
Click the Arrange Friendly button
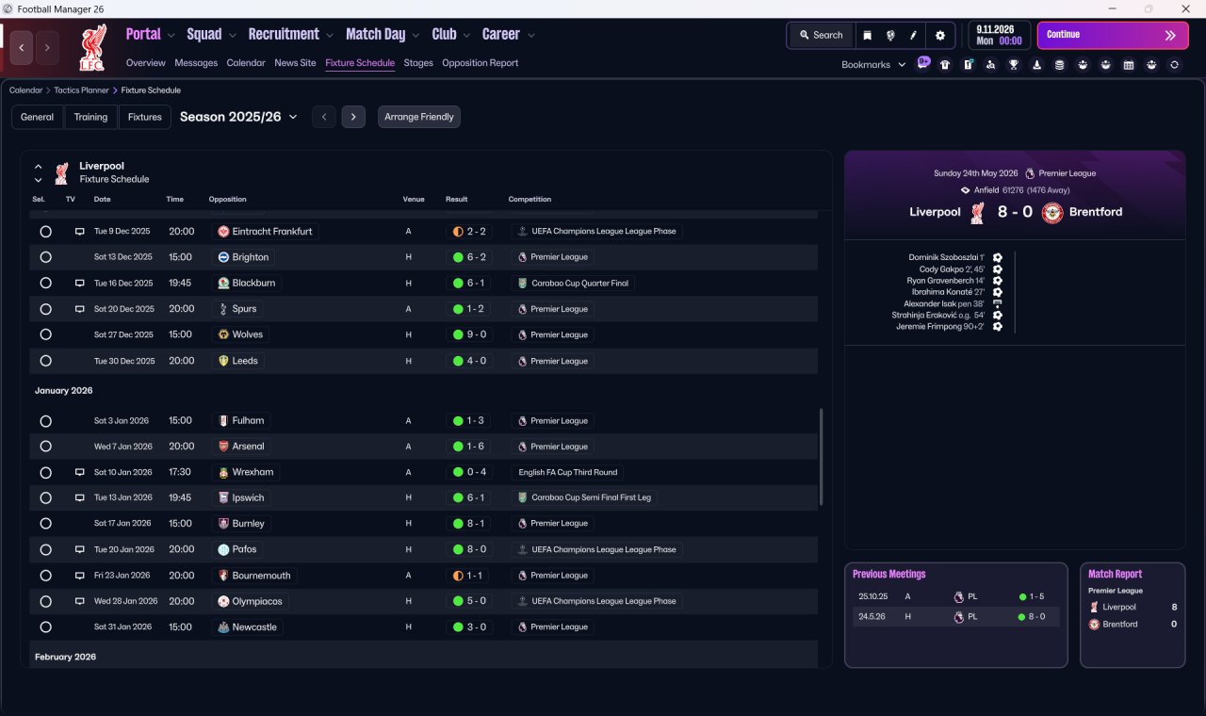pyautogui.click(x=419, y=117)
